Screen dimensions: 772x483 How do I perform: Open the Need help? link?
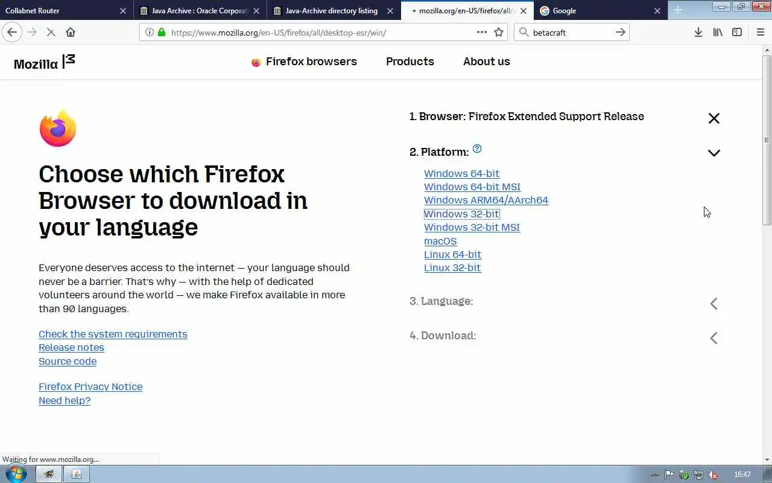coord(65,401)
